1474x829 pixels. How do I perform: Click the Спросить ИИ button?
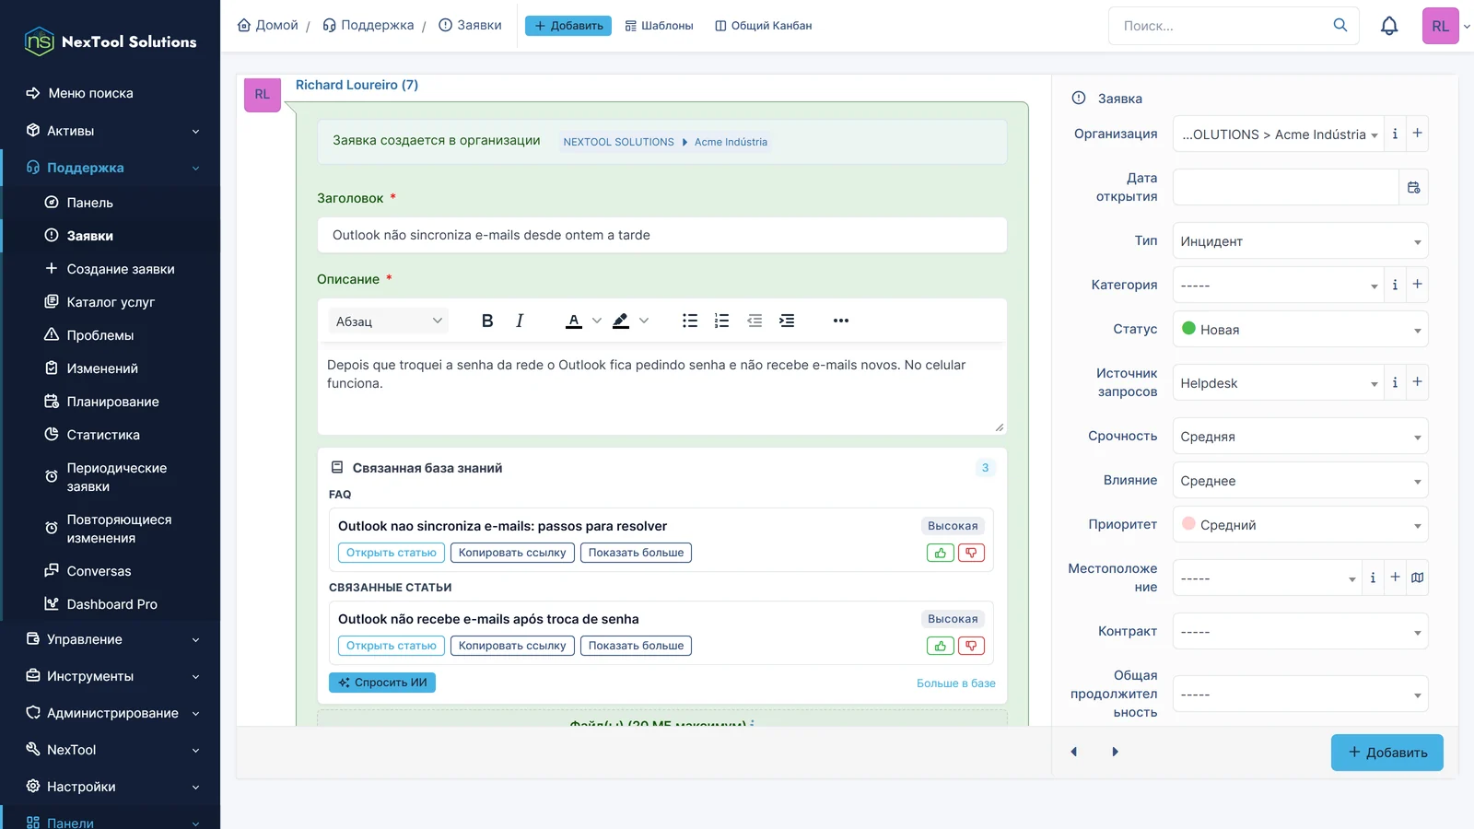tap(382, 683)
